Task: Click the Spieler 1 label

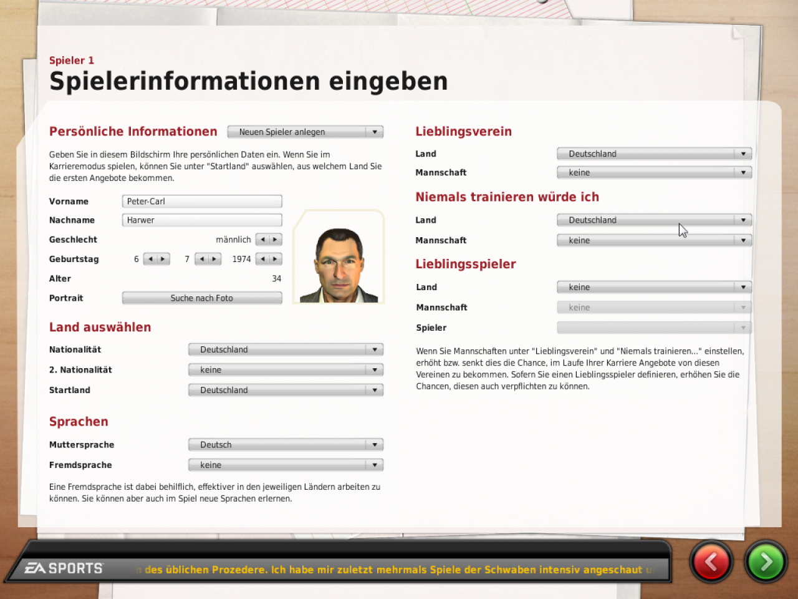Action: (72, 61)
